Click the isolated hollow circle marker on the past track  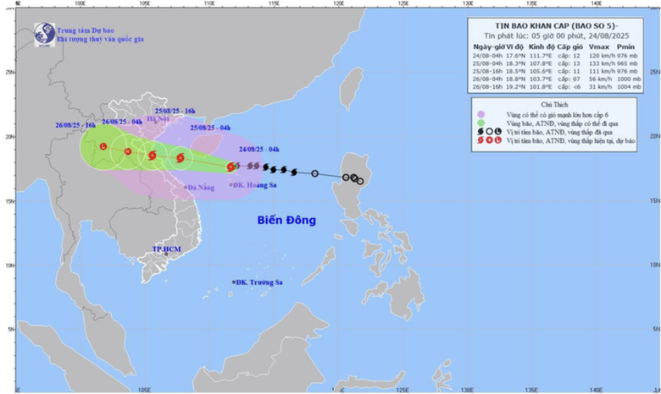(x=314, y=173)
